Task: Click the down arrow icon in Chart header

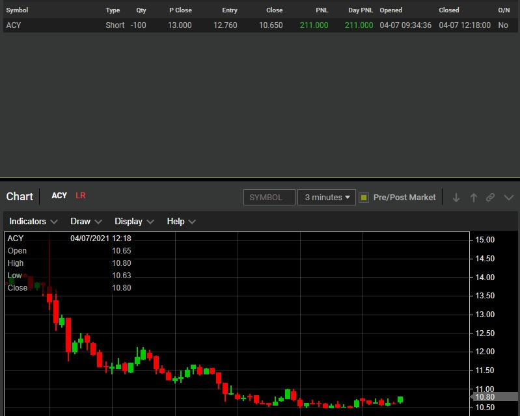Action: click(x=456, y=198)
